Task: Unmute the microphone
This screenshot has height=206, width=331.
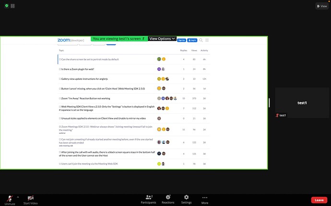Action: tap(10, 200)
